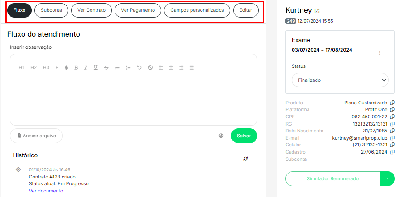404x197 pixels.
Task: Open the Ver Pagamento tab
Action: point(138,10)
